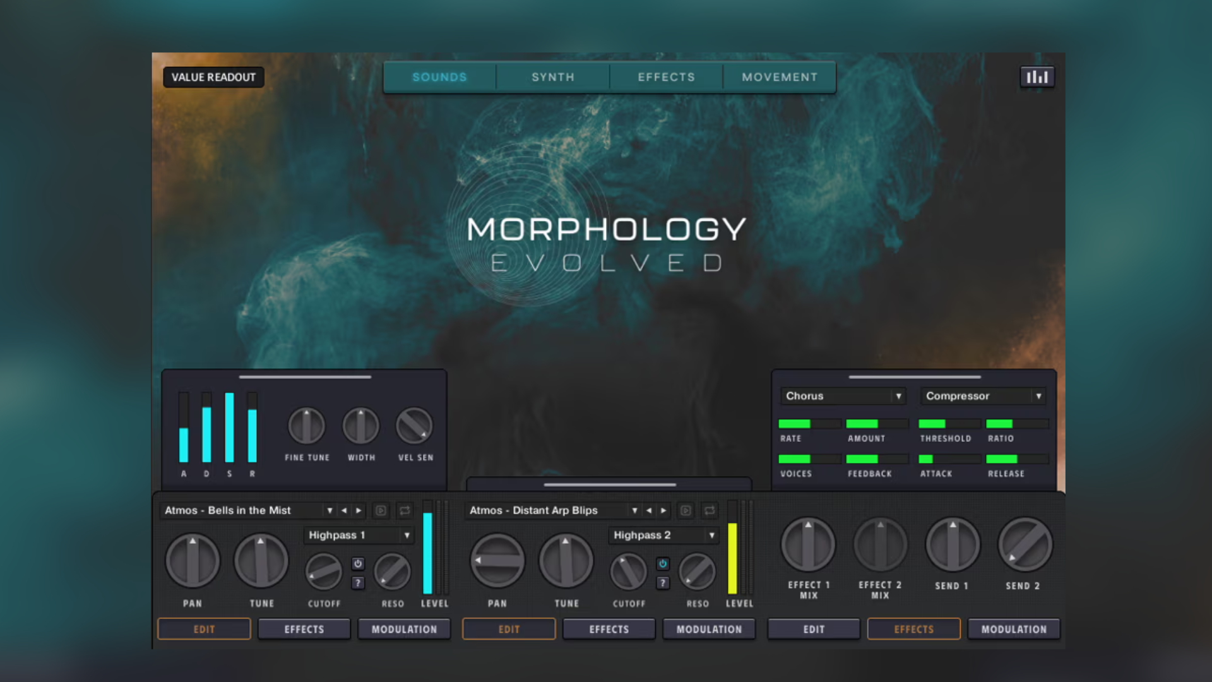Click MODULATION button under Bells in the Mist
This screenshot has width=1212, height=682.
tap(404, 629)
